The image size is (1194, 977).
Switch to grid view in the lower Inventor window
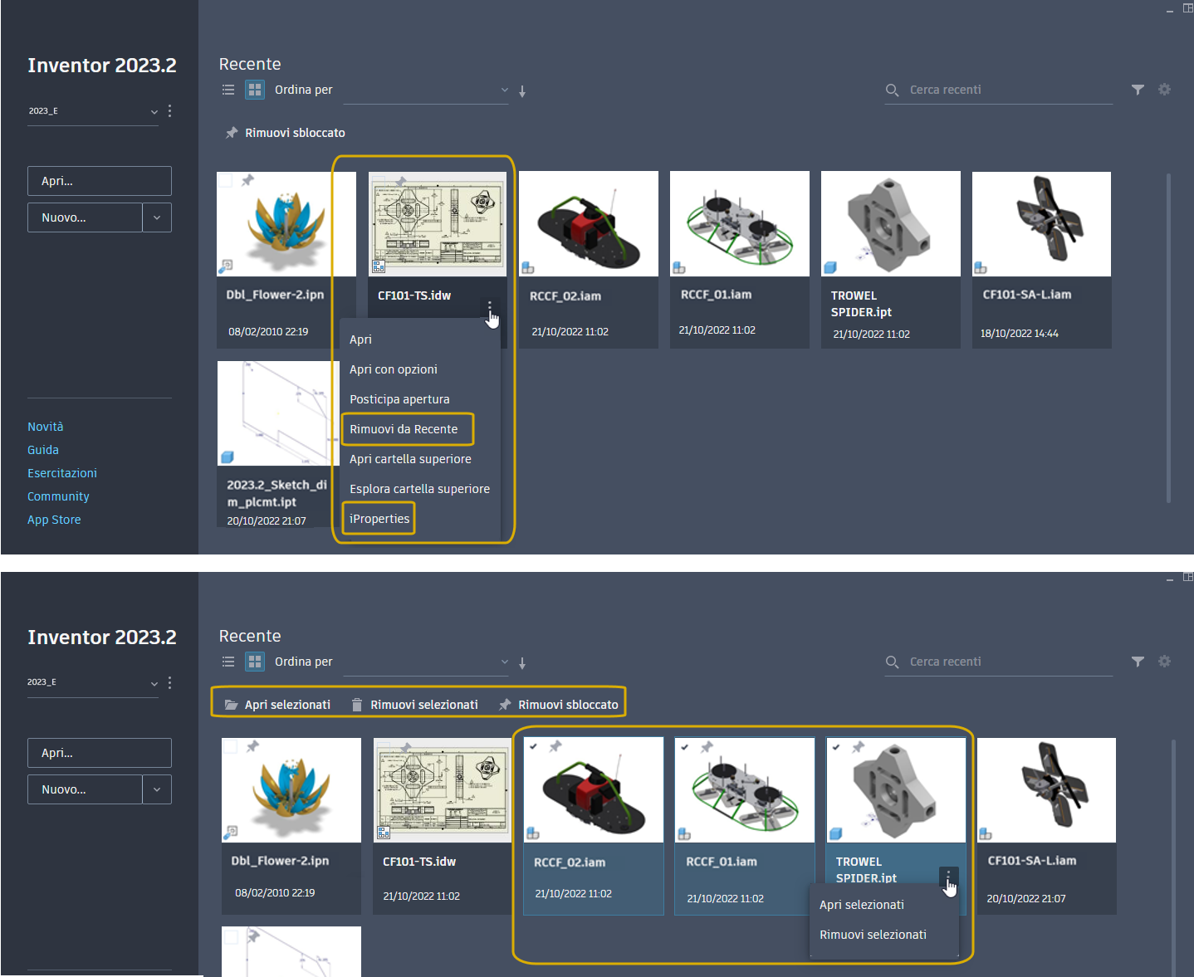[255, 662]
